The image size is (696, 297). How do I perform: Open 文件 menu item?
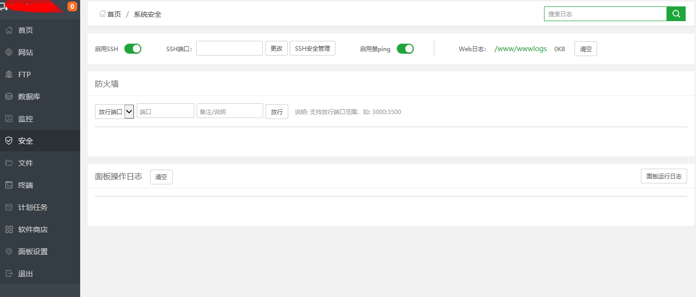coord(40,163)
